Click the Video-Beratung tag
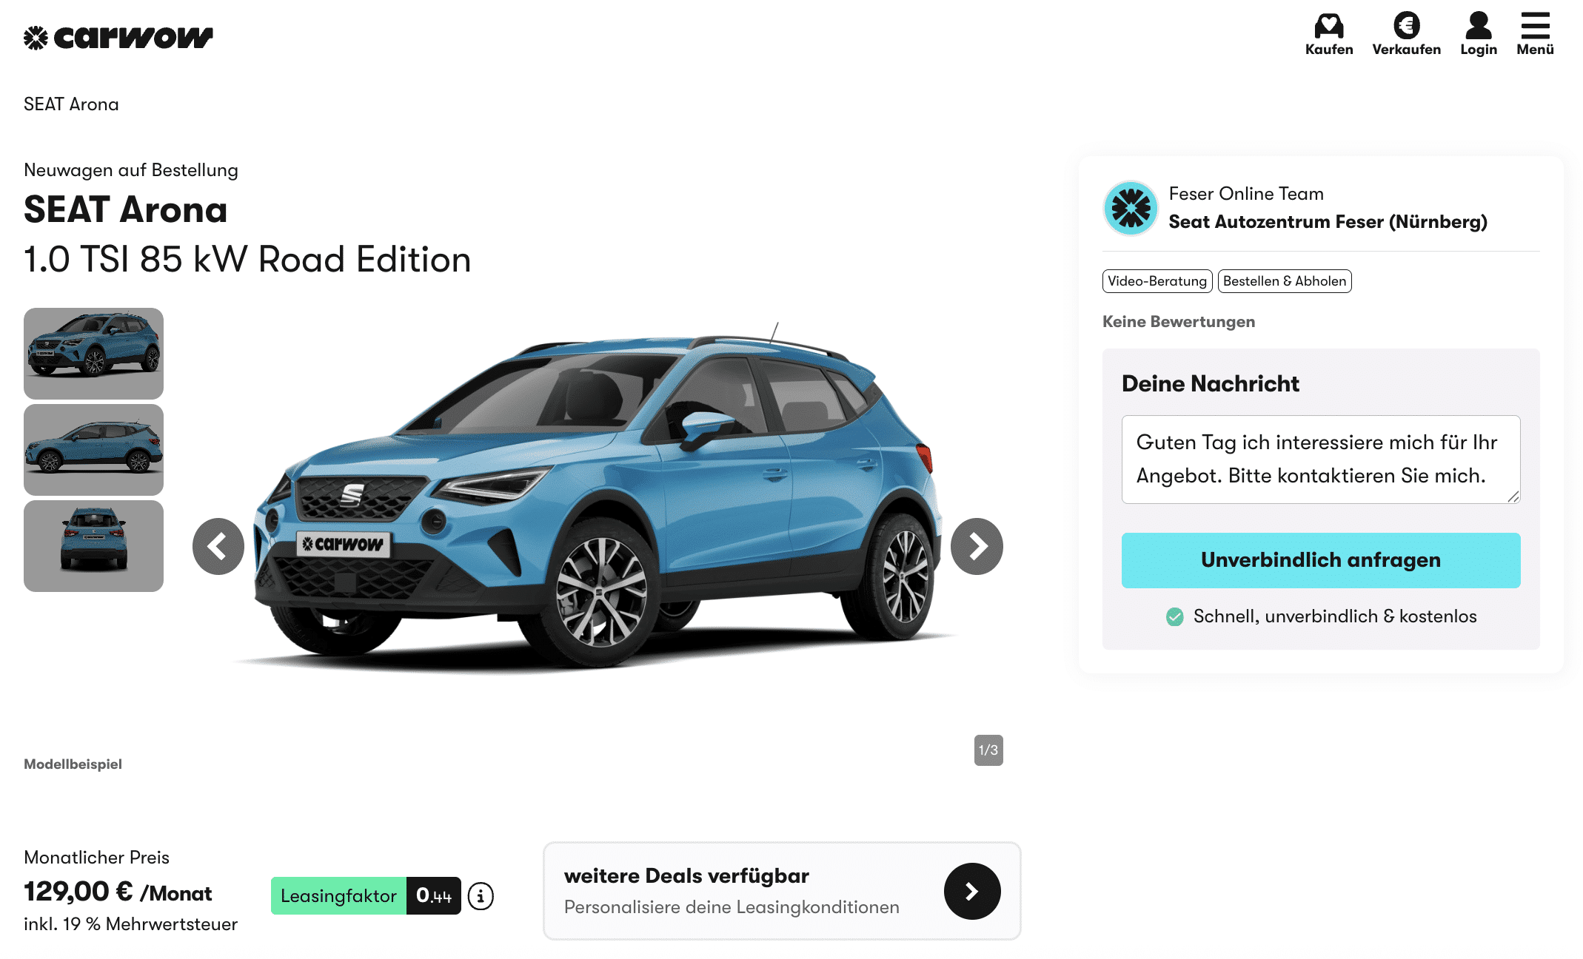This screenshot has height=959, width=1583. [1157, 281]
